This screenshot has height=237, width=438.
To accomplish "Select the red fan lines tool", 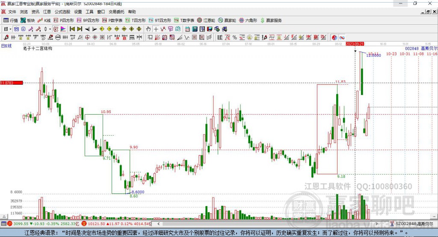I will 157,38.
